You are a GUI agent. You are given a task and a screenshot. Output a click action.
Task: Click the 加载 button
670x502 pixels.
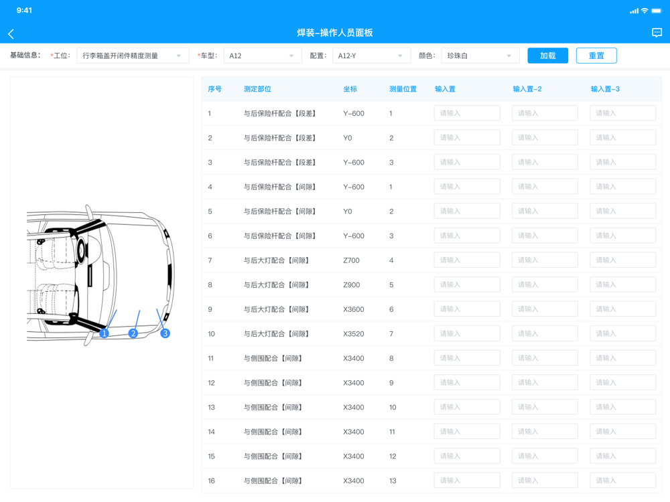[548, 56]
